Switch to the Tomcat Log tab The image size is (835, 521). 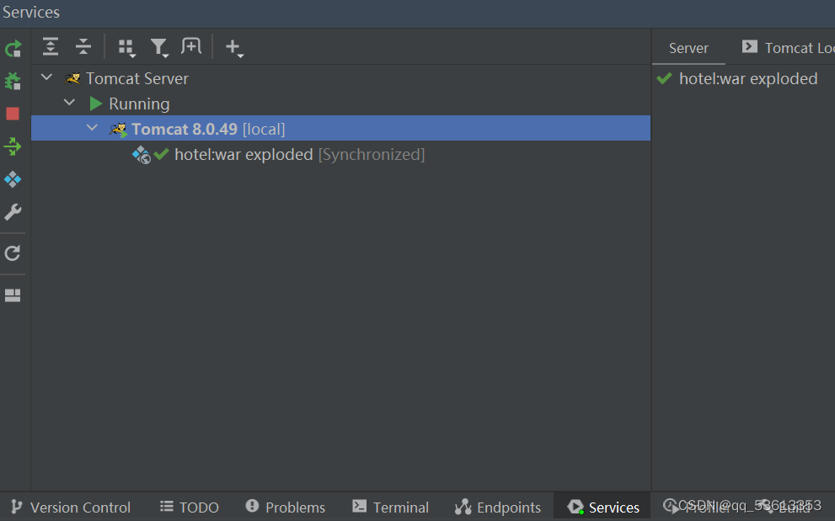coord(788,48)
